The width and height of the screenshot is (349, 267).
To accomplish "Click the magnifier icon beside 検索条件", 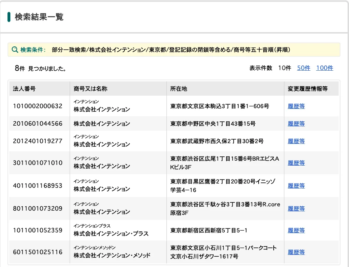I will tap(15, 50).
